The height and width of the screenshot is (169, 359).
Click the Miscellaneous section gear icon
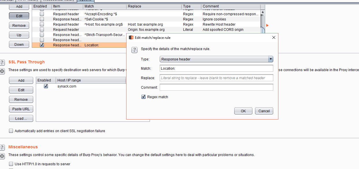[x=2, y=156]
